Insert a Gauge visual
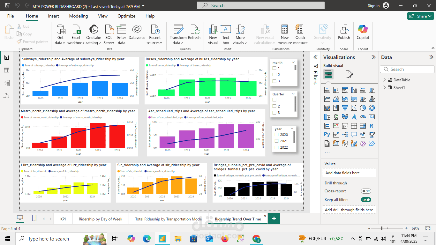 tap(363, 117)
